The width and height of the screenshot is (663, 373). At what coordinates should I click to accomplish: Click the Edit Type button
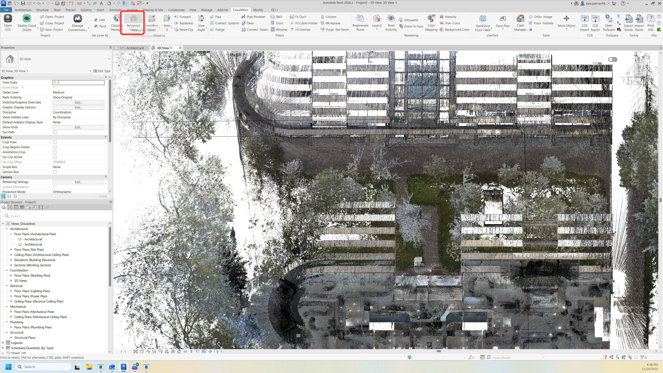[102, 71]
